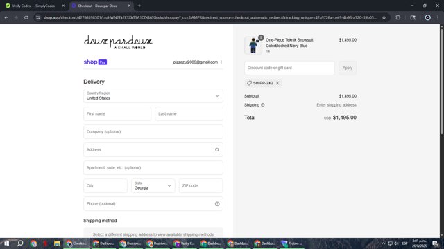Open the browser extensions puzzle icon
This screenshot has height=249, width=444.
coord(398,17)
